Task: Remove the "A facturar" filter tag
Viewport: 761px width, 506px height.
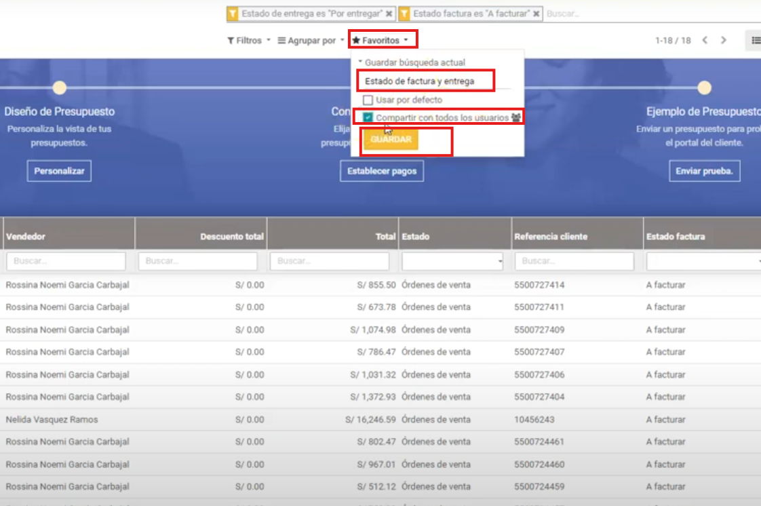Action: (536, 14)
